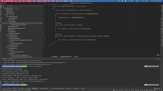This screenshot has width=163, height=91.
Task: Collapse the Services folder in BLL project
Action: pos(7,42)
